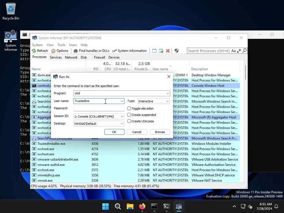The height and width of the screenshot is (213, 284).
Task: Open System information from toolbar
Action: point(130,51)
